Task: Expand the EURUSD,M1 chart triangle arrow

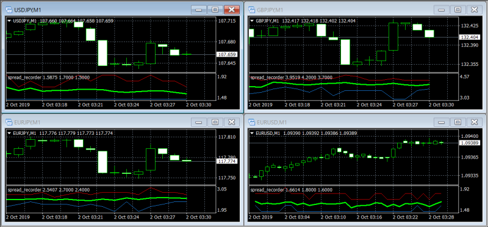Action: (252, 133)
